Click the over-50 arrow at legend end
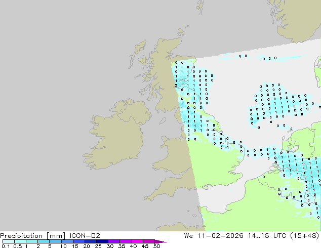 (160, 241)
